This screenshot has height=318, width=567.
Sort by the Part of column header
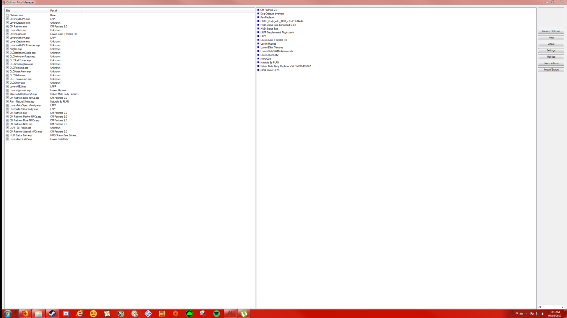[x=65, y=10]
